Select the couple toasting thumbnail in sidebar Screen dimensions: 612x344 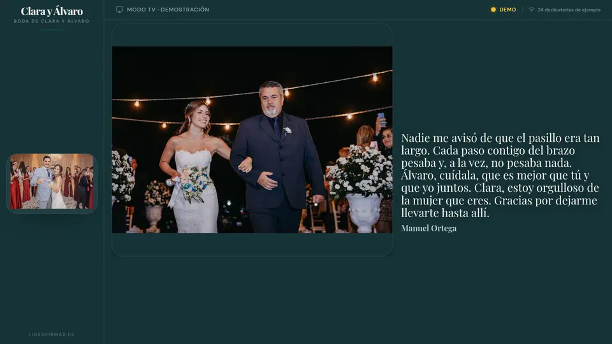52,182
